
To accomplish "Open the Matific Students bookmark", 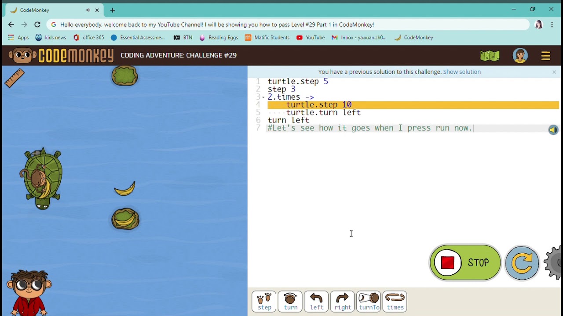I will pyautogui.click(x=267, y=38).
